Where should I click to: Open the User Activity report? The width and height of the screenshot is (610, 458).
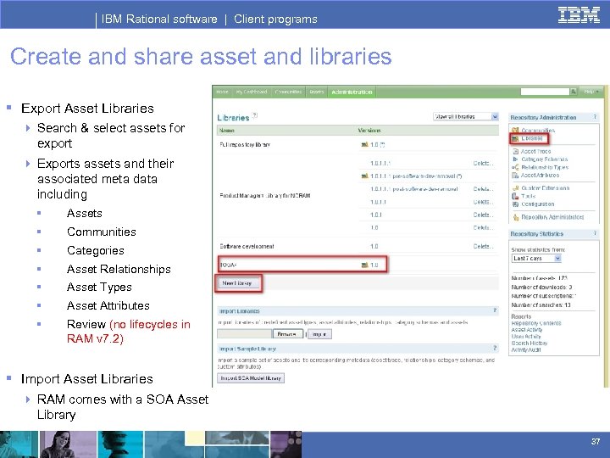click(526, 337)
